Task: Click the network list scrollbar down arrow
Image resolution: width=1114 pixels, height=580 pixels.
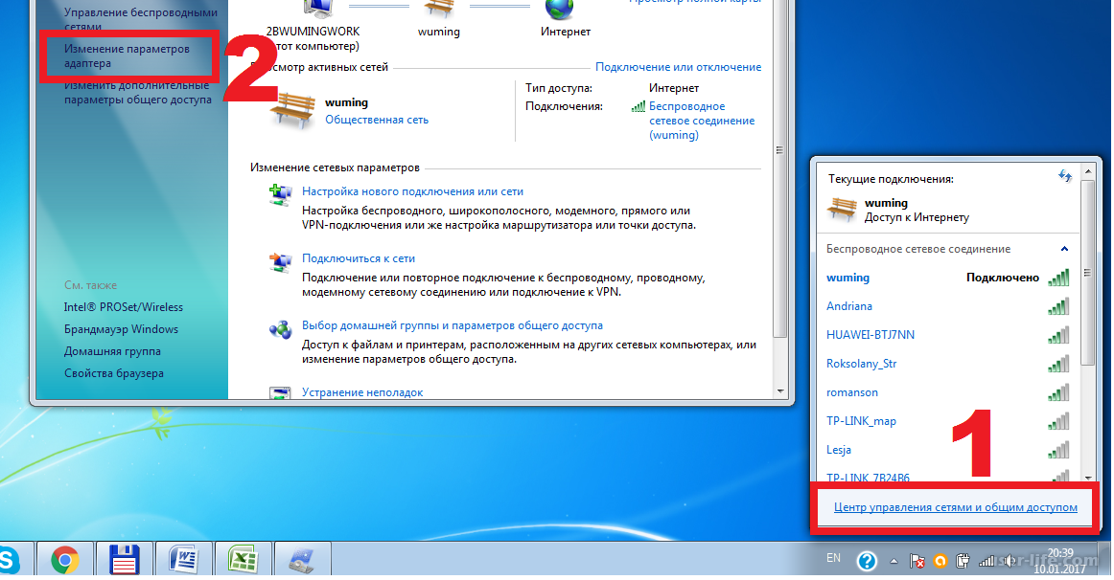Action: point(1088,478)
